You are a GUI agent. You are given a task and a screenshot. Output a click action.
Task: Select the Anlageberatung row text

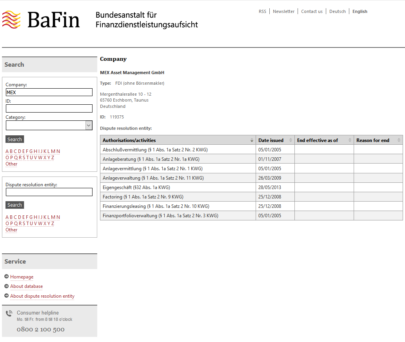click(151, 159)
